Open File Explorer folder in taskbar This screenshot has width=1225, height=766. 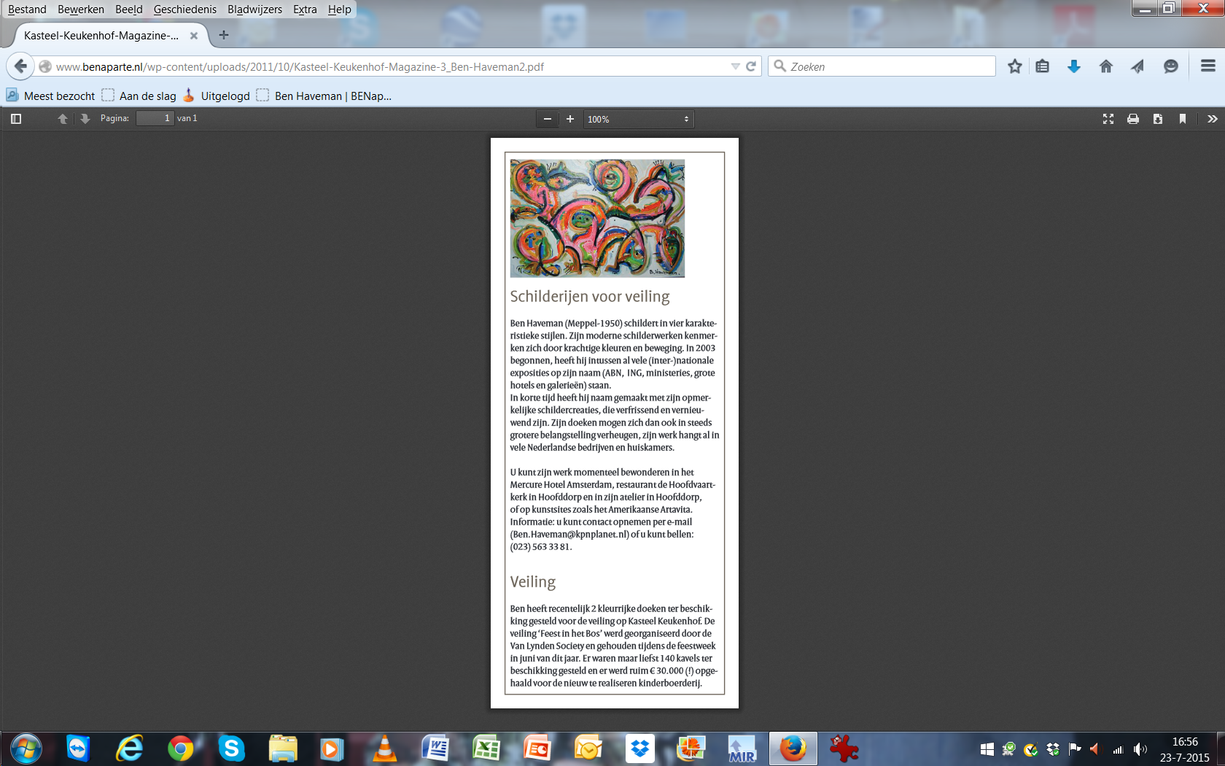point(283,748)
